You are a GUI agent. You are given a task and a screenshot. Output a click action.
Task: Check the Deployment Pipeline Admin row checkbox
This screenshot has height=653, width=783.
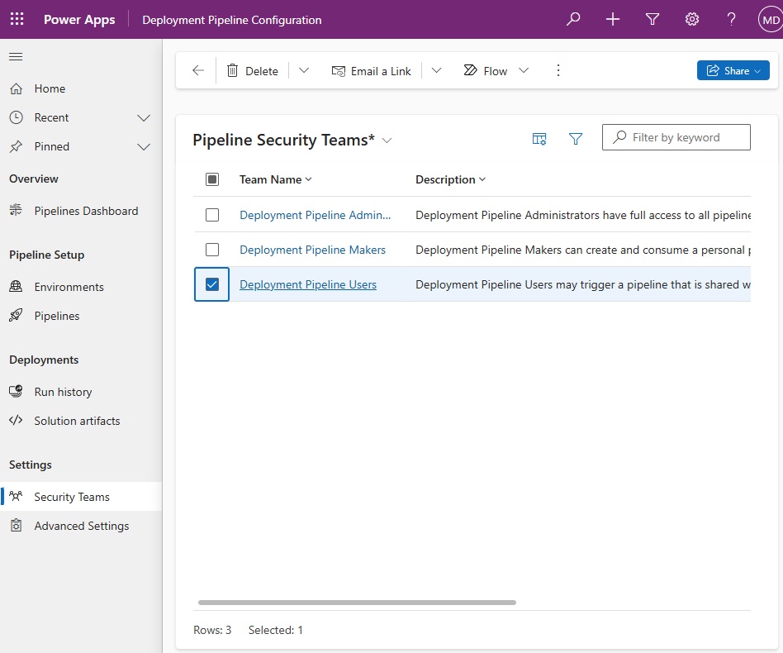[212, 215]
